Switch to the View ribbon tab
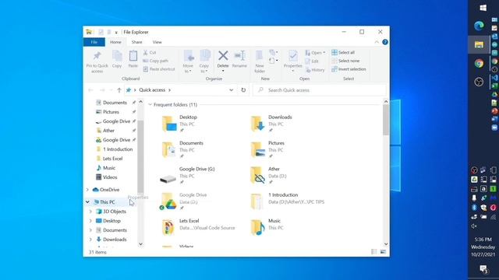 pyautogui.click(x=157, y=42)
